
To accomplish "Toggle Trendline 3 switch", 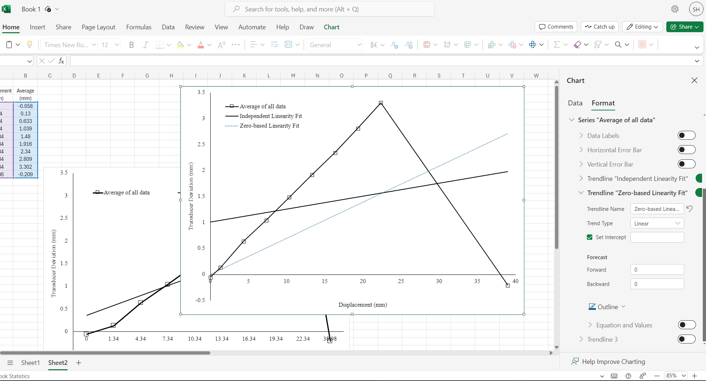I will pos(687,339).
